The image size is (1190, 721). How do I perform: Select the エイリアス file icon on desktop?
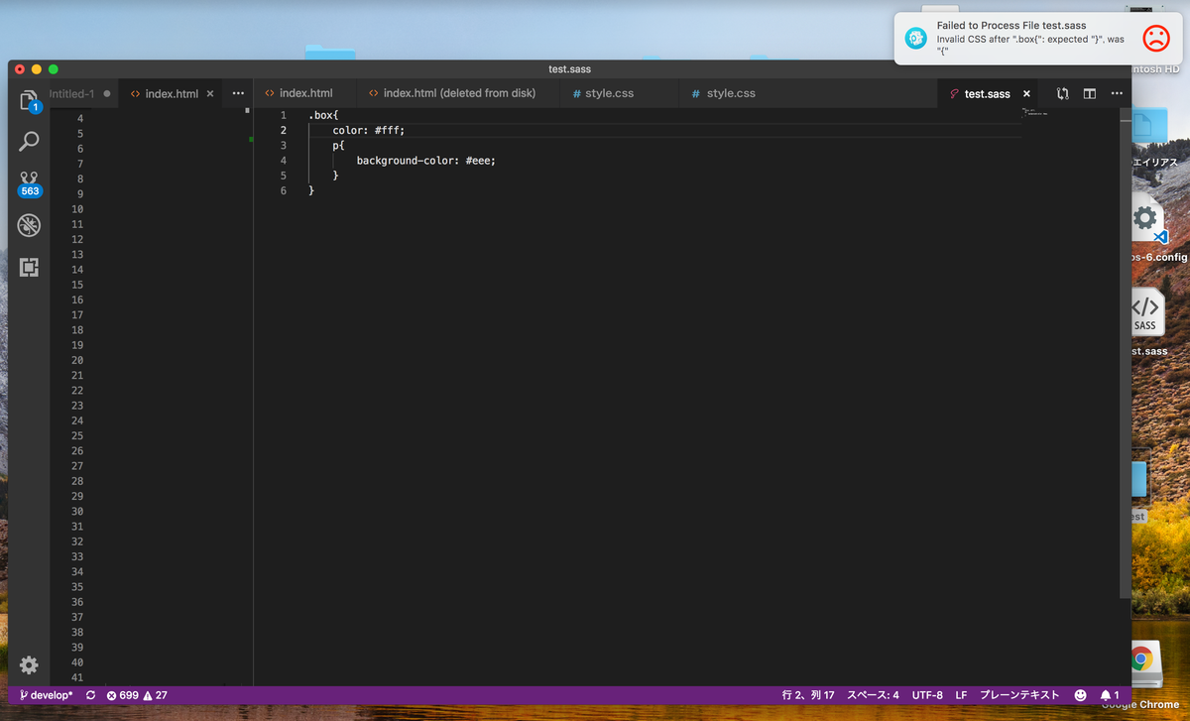pyautogui.click(x=1148, y=126)
